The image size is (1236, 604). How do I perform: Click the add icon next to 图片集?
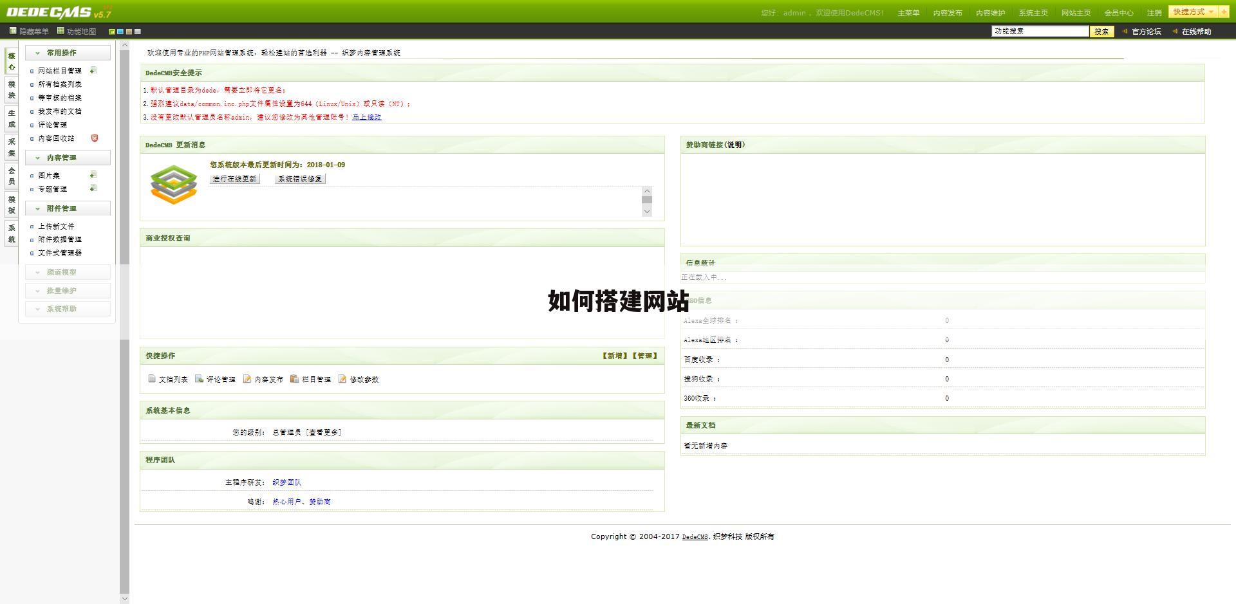point(93,175)
